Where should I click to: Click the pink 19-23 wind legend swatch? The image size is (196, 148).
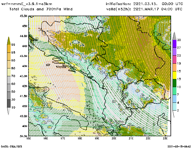click(x=174, y=59)
